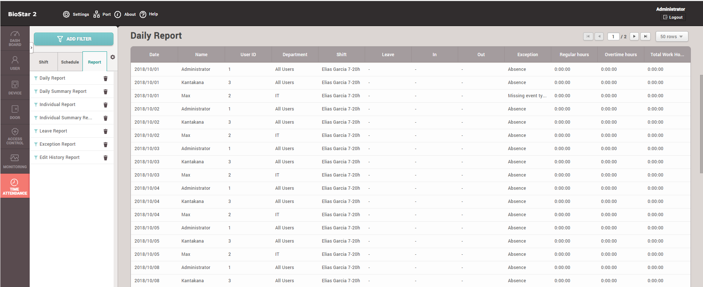This screenshot has width=703, height=287.
Task: Jump to the last page
Action: pyautogui.click(x=645, y=37)
